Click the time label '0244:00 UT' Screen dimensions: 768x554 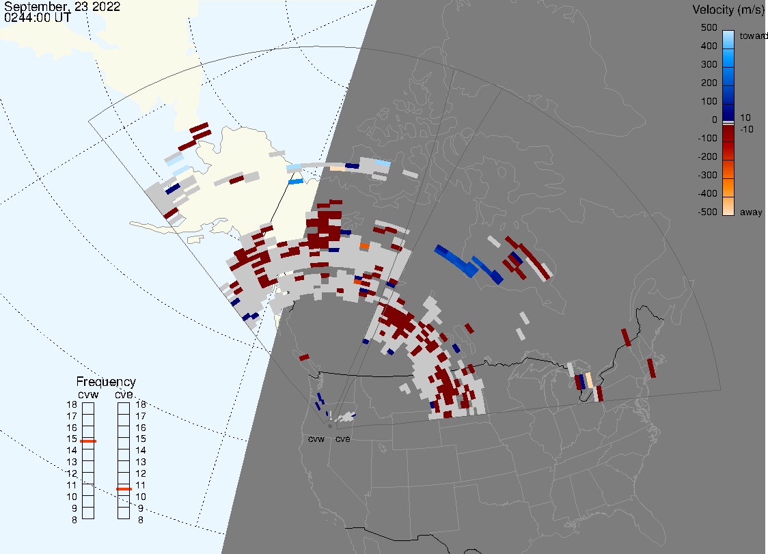pos(37,18)
